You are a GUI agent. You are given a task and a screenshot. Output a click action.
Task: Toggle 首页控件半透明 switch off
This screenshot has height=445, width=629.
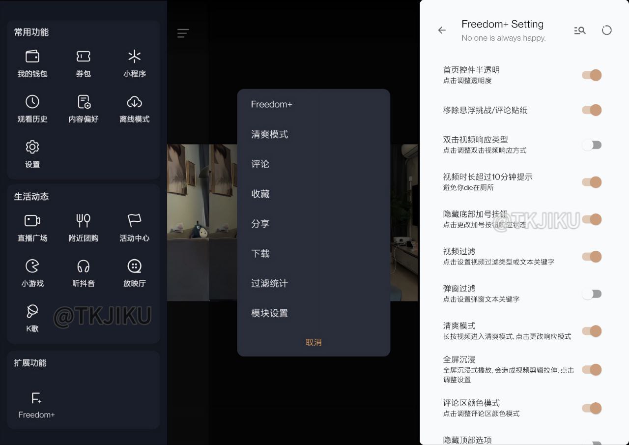tap(592, 75)
